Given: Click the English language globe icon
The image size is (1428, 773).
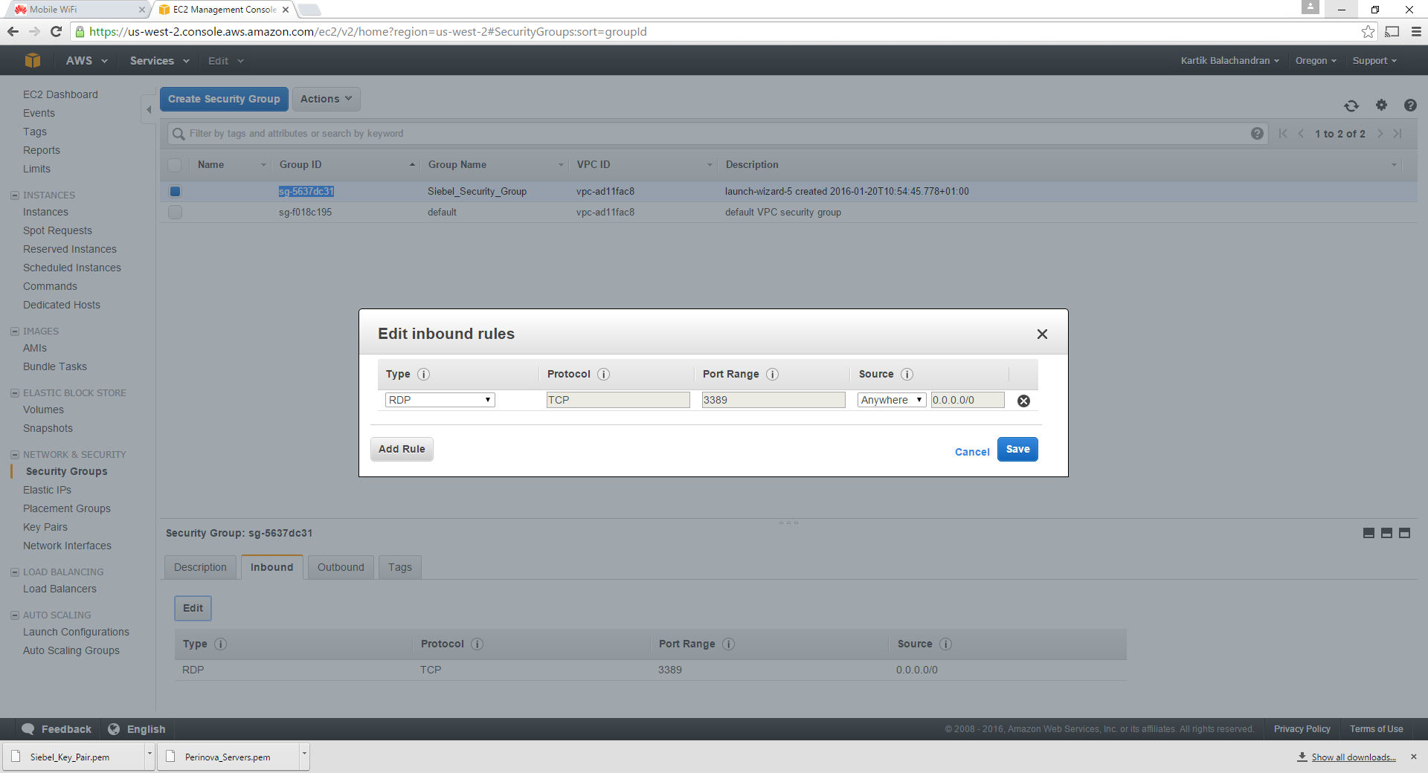Looking at the screenshot, I should coord(114,729).
